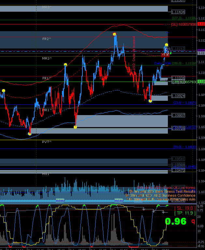Select the (100.0) - 1.11110 Fibonacci label
Viewport: 205px width, 250px height.
[184, 63]
